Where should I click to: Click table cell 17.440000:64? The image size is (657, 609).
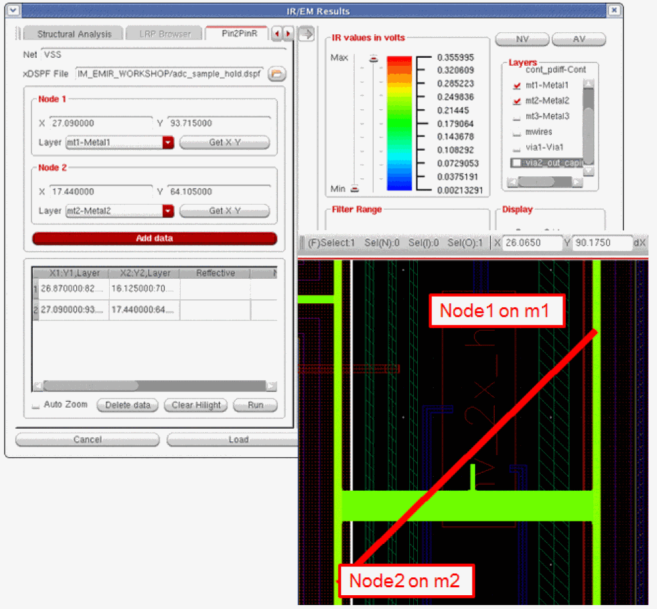coord(144,310)
